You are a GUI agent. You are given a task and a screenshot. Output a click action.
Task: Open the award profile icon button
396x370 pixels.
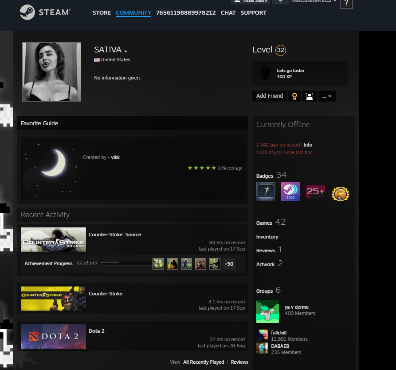294,96
